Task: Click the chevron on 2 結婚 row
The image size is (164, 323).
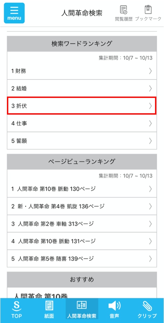Action: (151, 89)
